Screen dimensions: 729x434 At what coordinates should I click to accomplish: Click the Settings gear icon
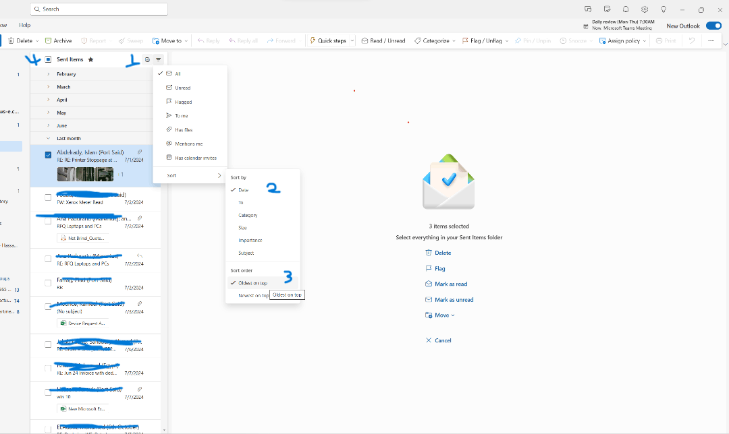pos(645,9)
